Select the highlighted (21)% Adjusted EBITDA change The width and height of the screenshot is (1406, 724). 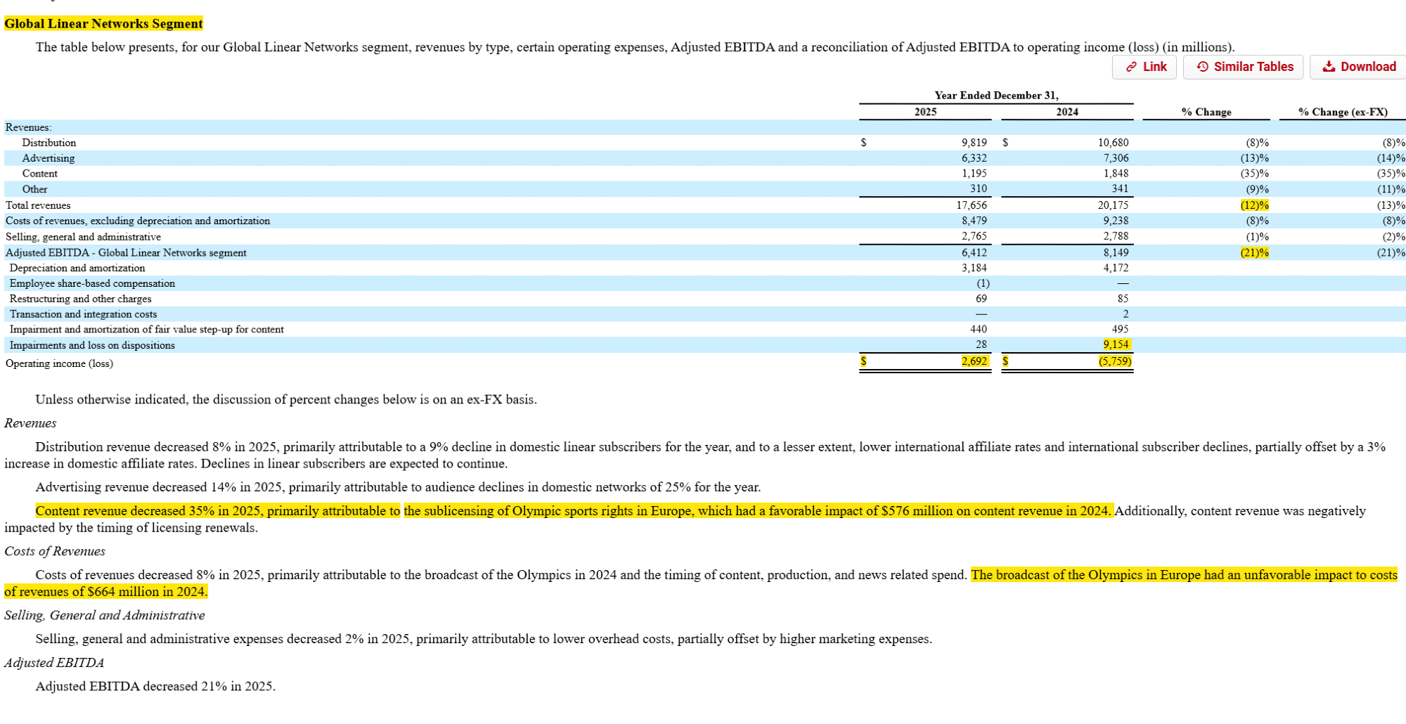pos(1254,253)
